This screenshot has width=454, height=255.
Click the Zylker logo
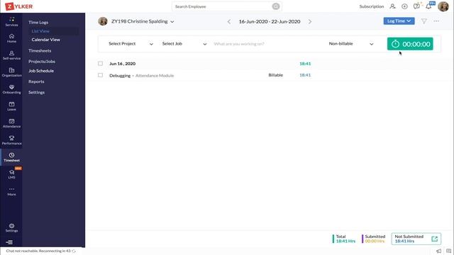(x=19, y=6)
